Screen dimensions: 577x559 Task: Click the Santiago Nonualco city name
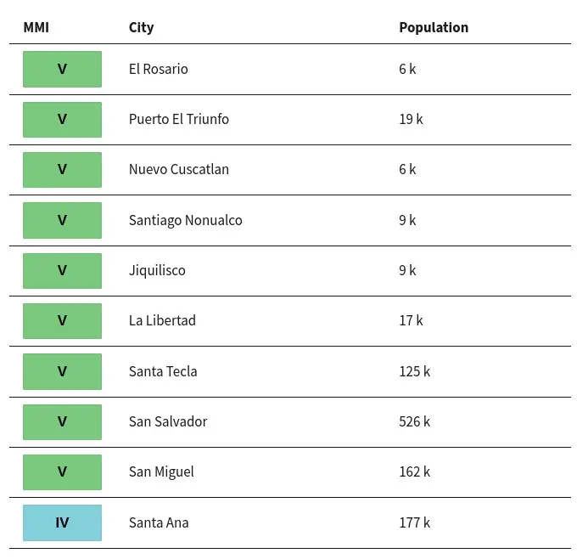click(186, 220)
